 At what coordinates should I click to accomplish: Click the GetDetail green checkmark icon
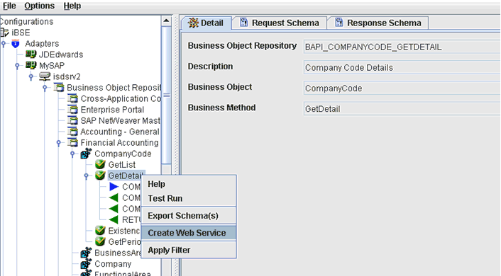pyautogui.click(x=100, y=176)
